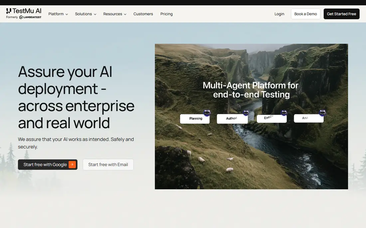The width and height of the screenshot is (366, 228).
Task: Click the TestMu AI logo
Action: [24, 11]
